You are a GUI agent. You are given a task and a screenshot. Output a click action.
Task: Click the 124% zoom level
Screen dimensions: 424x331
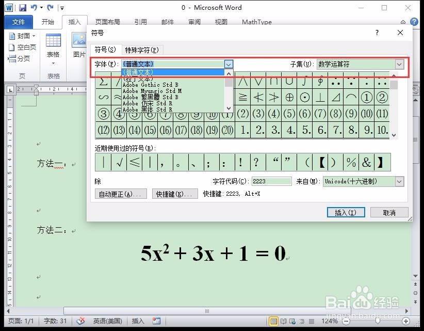click(329, 321)
